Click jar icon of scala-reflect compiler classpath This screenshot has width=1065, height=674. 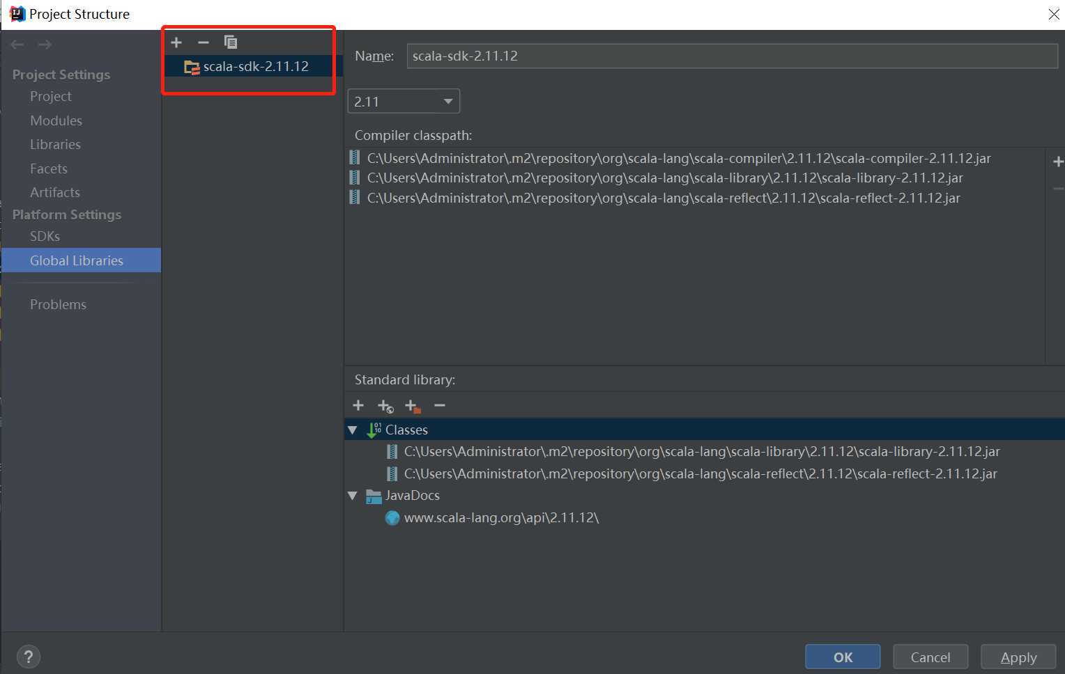point(355,198)
